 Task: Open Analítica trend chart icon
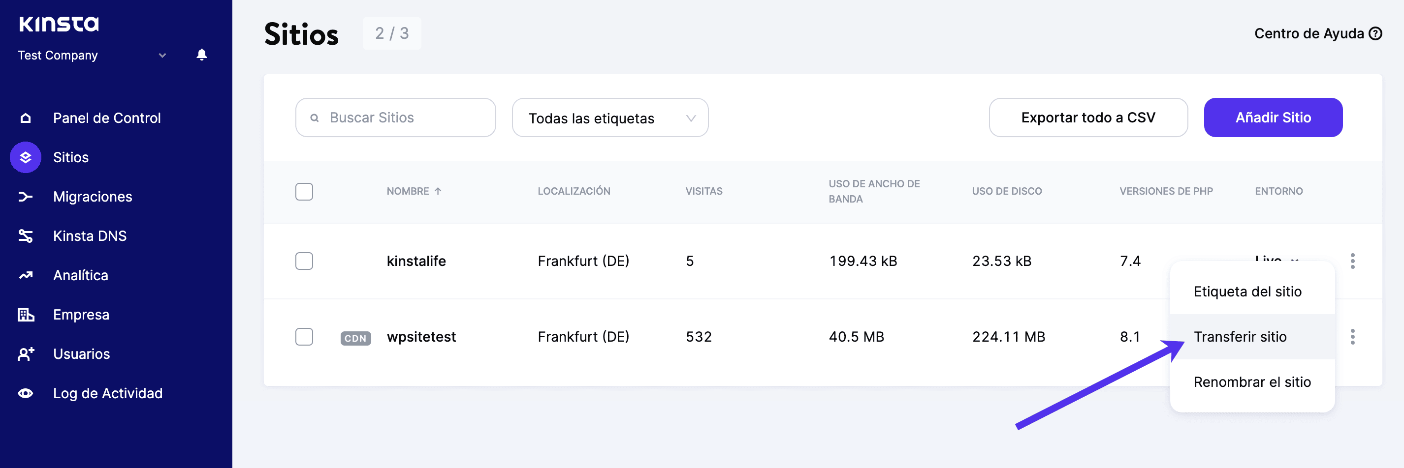click(x=26, y=275)
